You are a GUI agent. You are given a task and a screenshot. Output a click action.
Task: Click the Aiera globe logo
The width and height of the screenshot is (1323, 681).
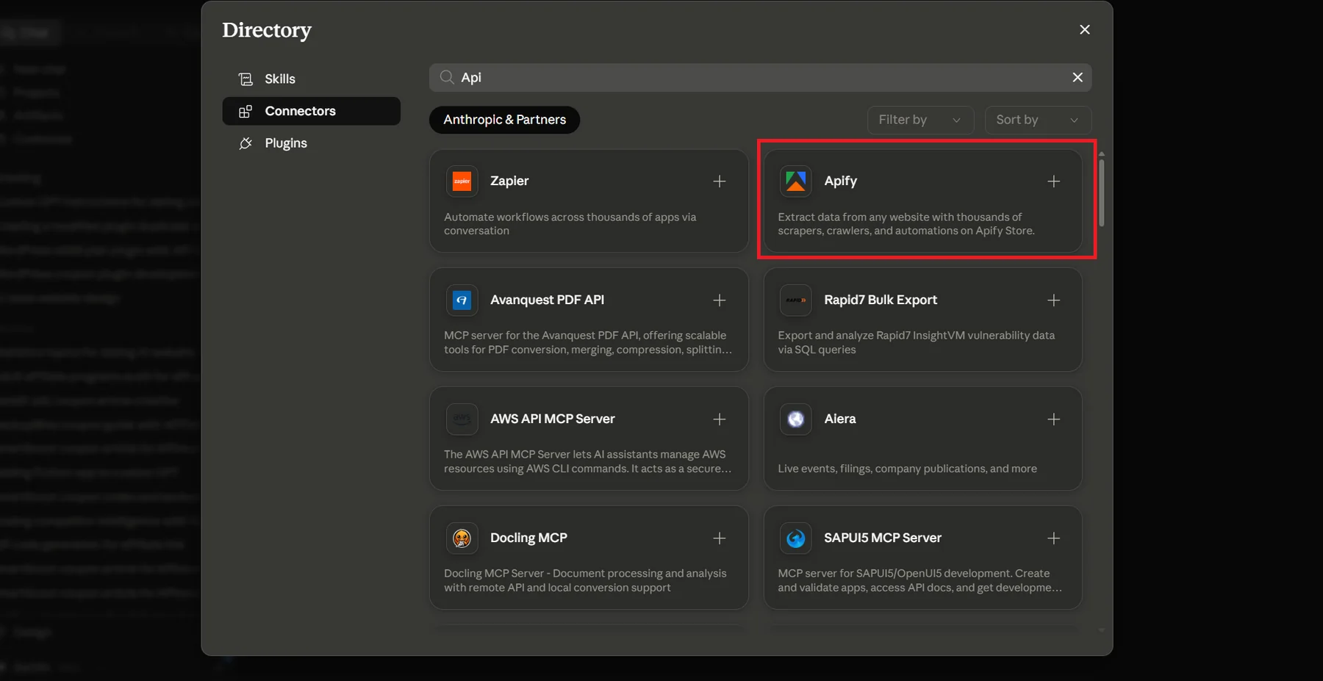795,419
